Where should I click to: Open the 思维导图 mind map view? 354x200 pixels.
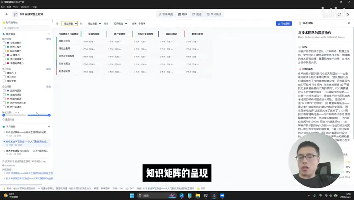[166, 14]
